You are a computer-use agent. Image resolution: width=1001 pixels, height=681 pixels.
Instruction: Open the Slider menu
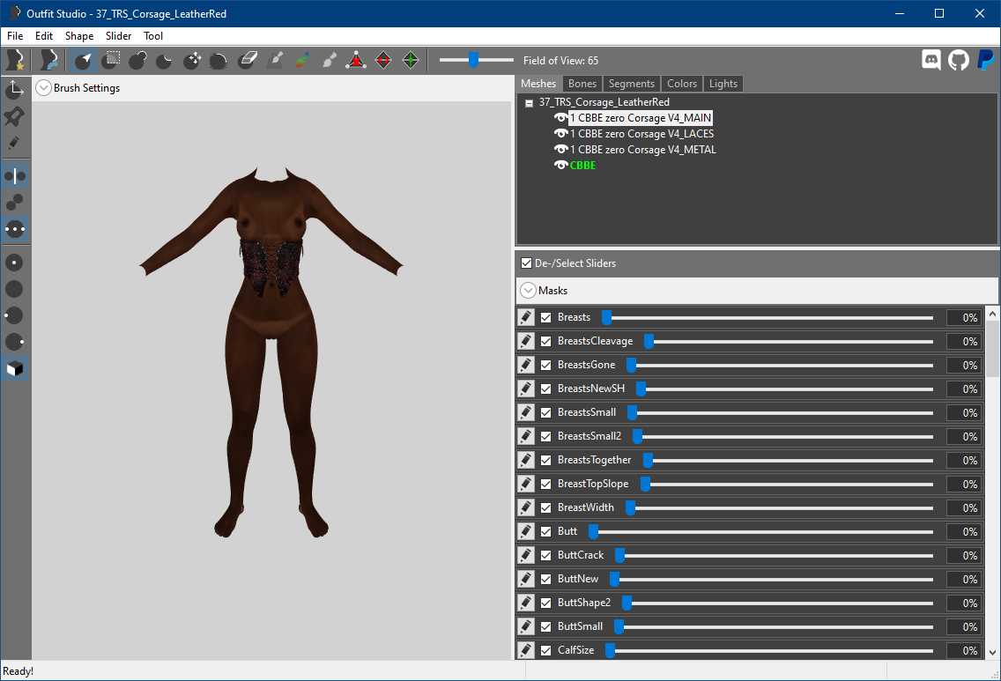point(118,36)
